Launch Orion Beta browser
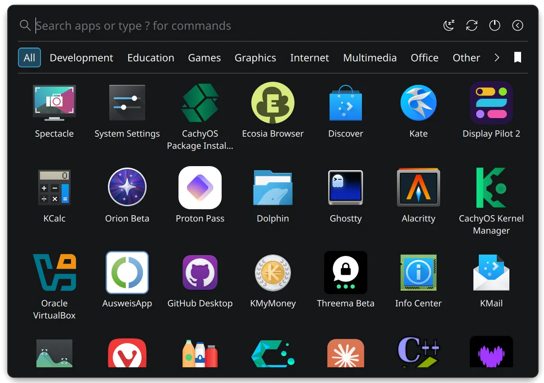 pyautogui.click(x=127, y=187)
